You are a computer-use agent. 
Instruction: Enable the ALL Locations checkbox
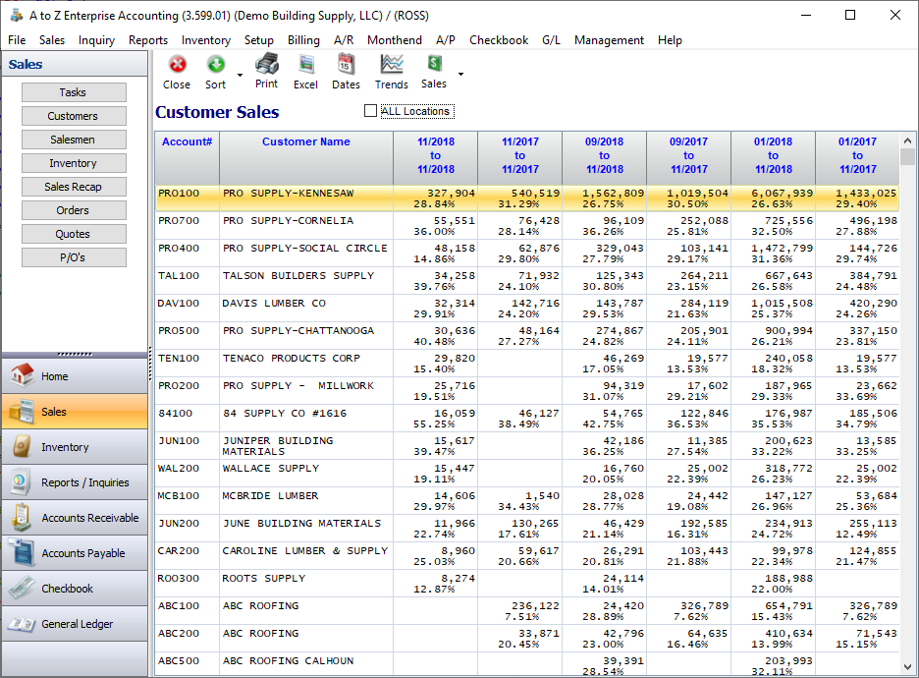tap(370, 111)
